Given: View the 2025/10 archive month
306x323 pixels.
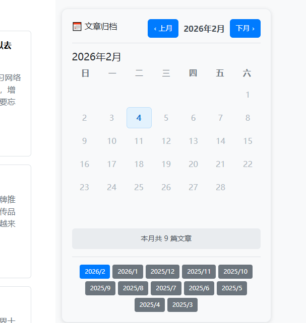Looking at the screenshot, I should (x=235, y=272).
